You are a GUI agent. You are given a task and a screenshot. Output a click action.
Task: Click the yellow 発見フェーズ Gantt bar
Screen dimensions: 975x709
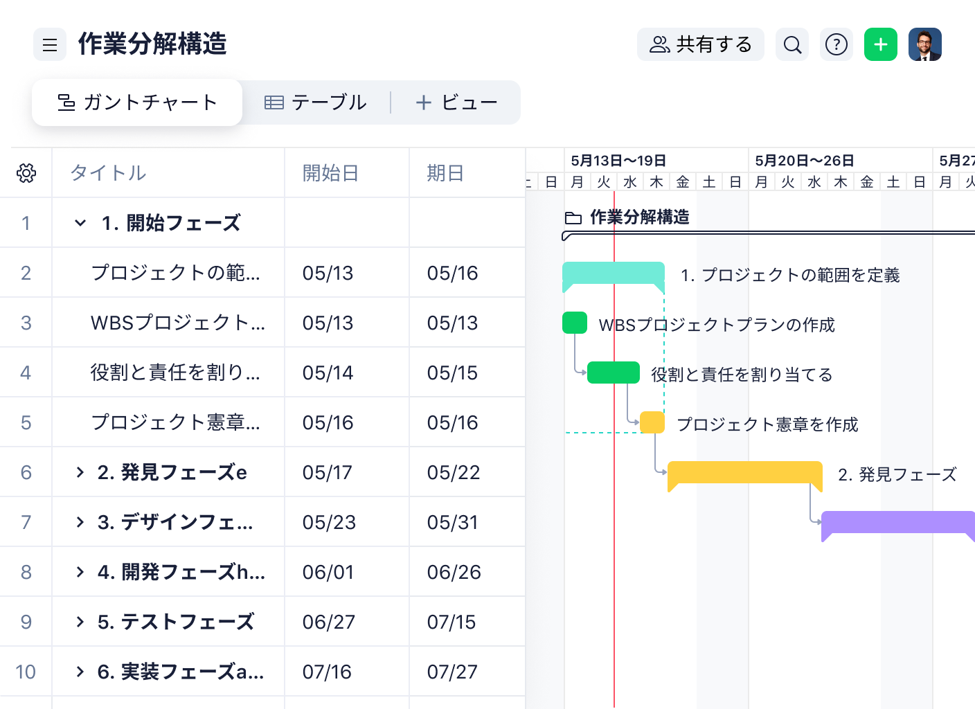(x=745, y=475)
